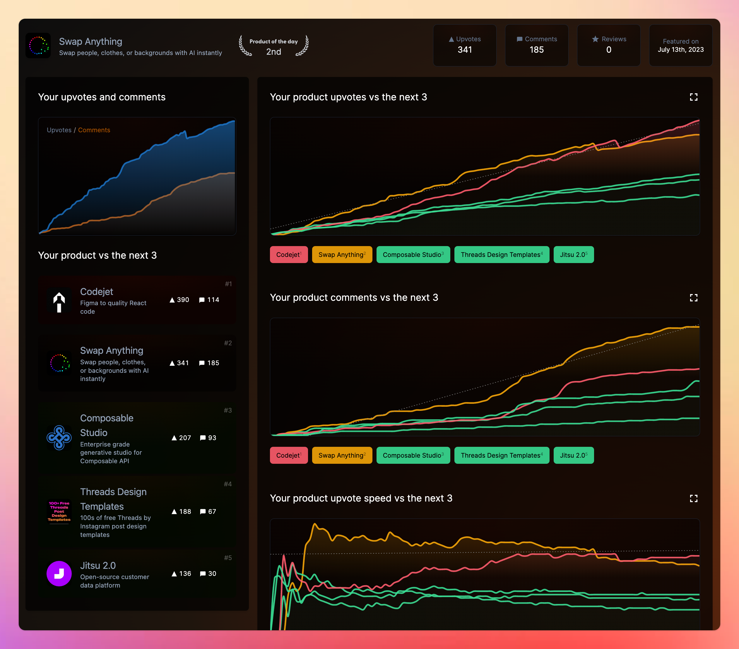Open the Codejet product title

click(97, 292)
